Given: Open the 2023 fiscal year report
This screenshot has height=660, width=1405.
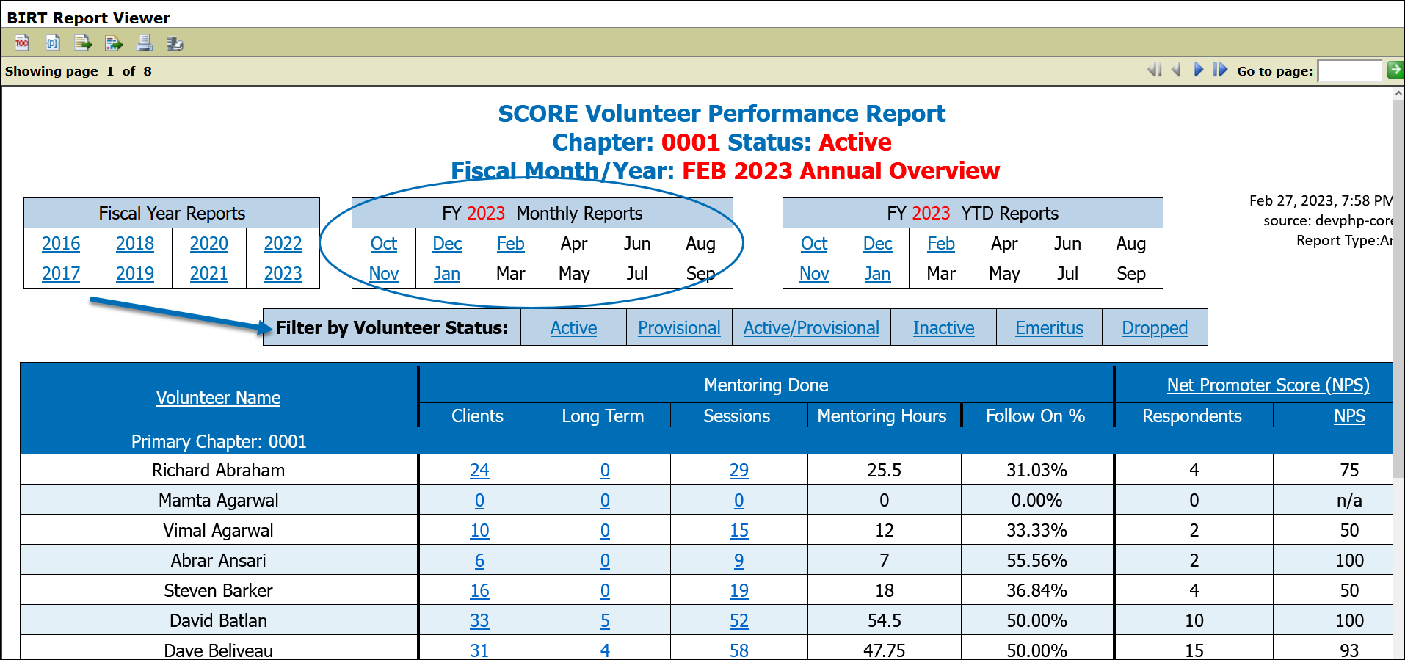Looking at the screenshot, I should pyautogui.click(x=283, y=274).
